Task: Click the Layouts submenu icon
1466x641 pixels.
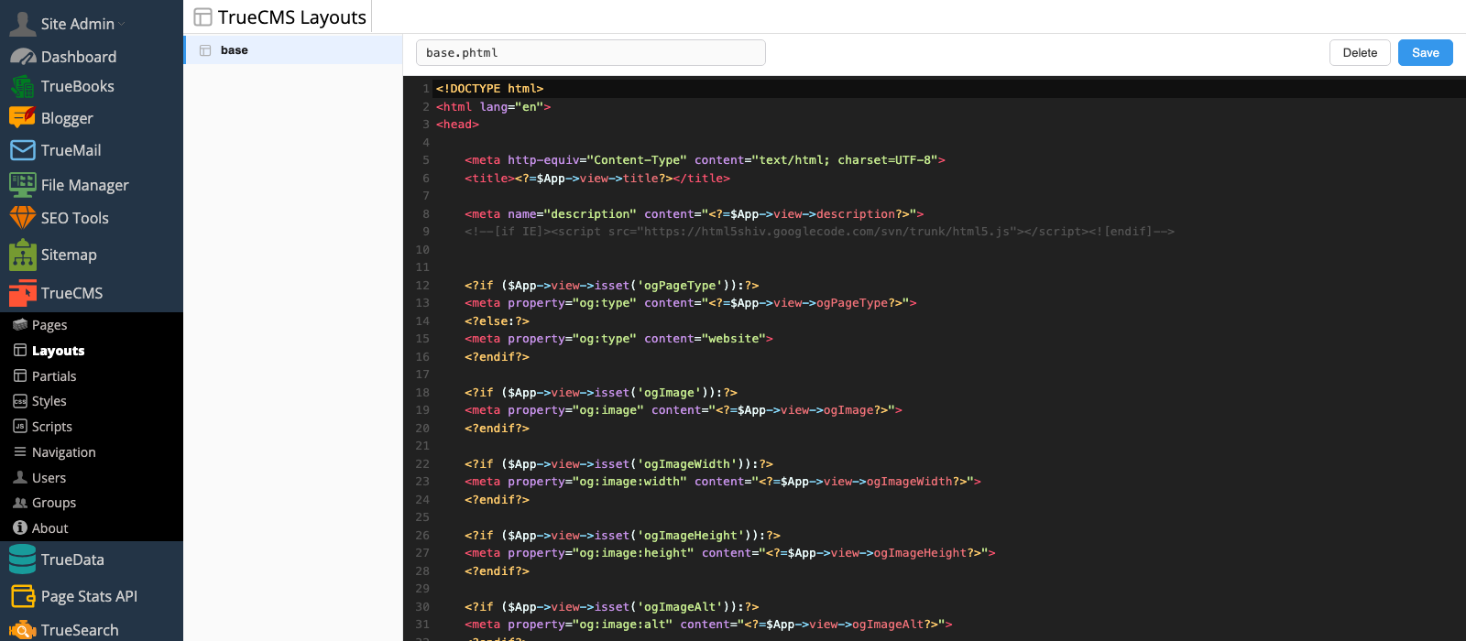Action: coord(20,351)
